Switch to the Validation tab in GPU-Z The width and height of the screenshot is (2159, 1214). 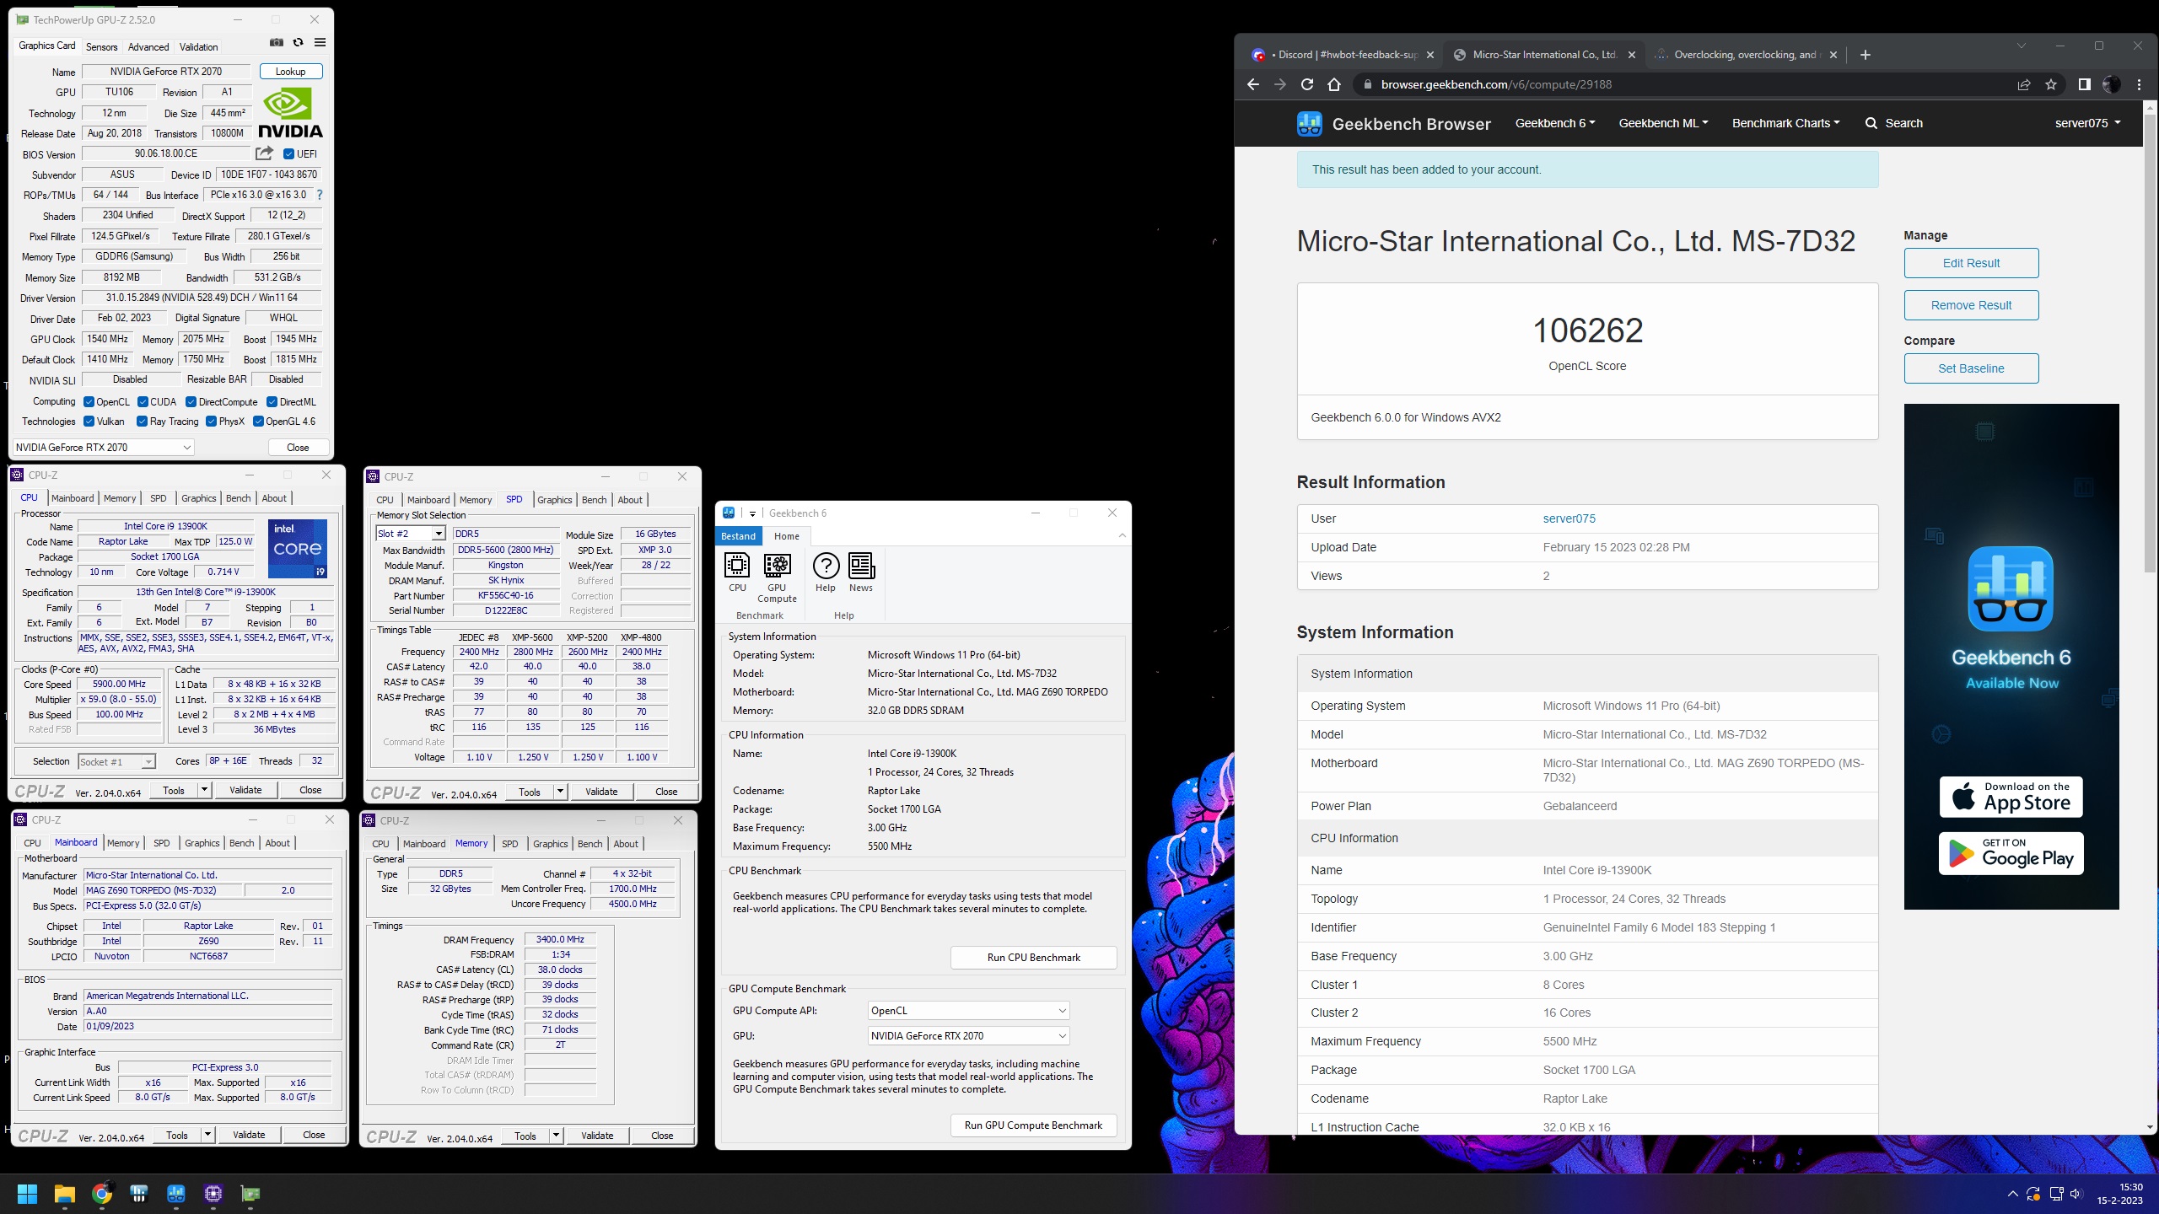(198, 47)
